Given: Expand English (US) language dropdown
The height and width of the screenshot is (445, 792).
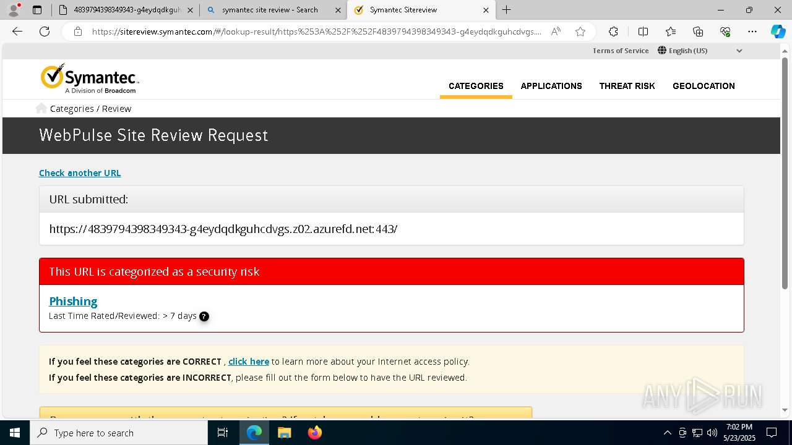Looking at the screenshot, I should [x=700, y=51].
